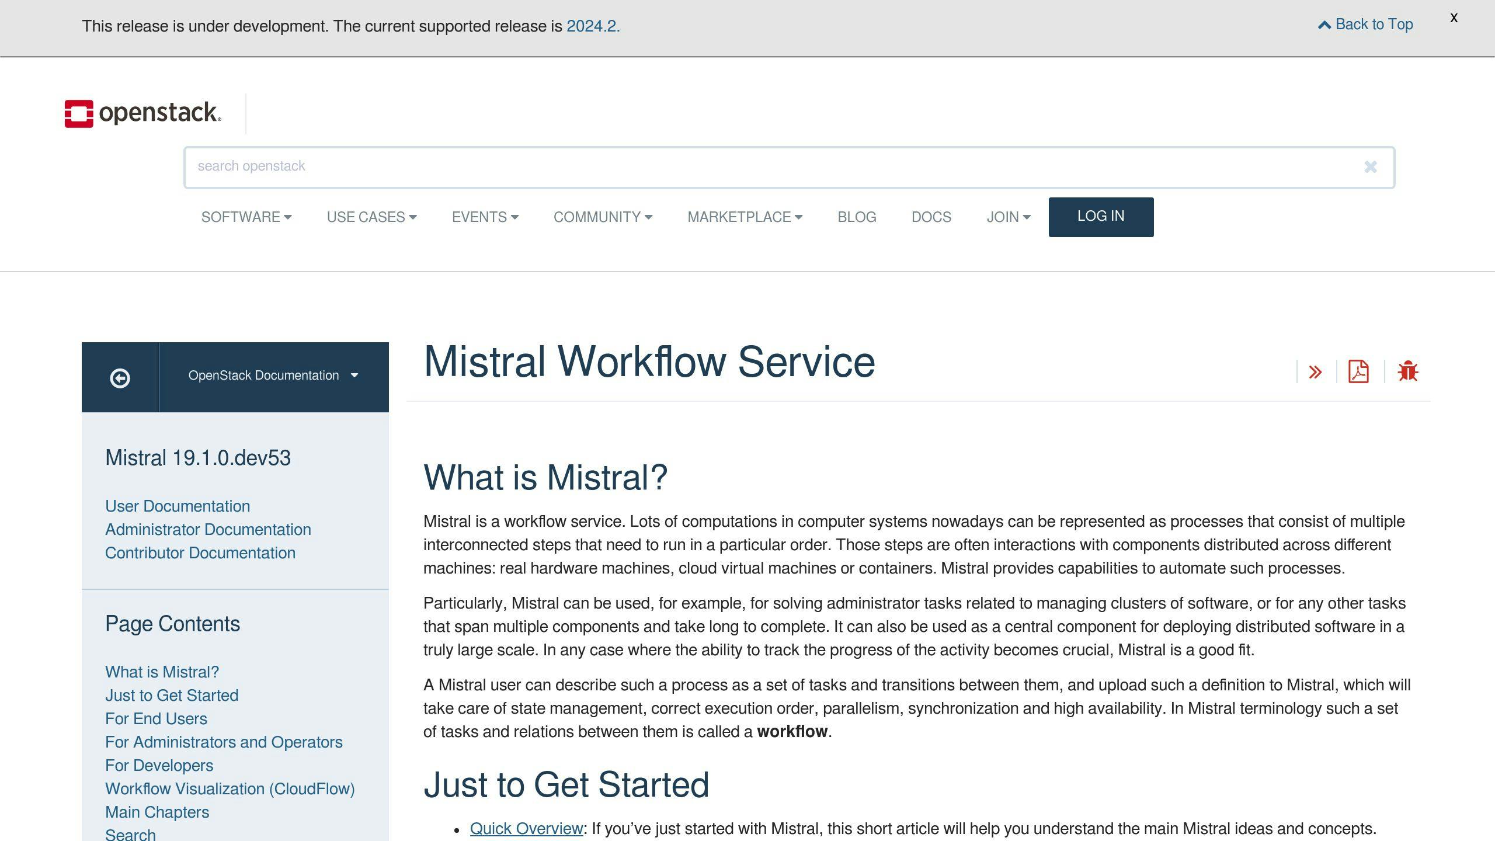Image resolution: width=1495 pixels, height=841 pixels.
Task: Visit the 2024.2 release link
Action: point(592,26)
